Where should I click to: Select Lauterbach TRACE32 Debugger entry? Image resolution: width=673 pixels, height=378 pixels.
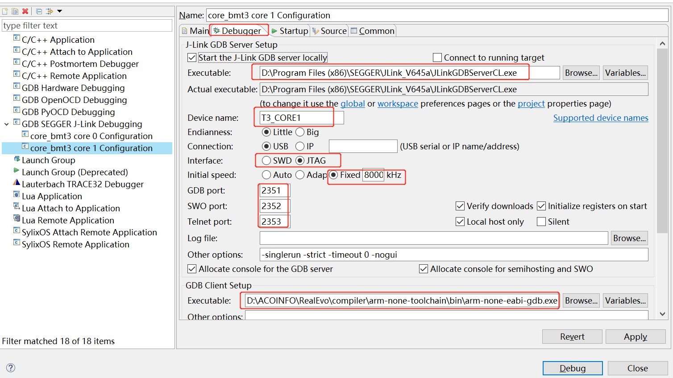[83, 184]
